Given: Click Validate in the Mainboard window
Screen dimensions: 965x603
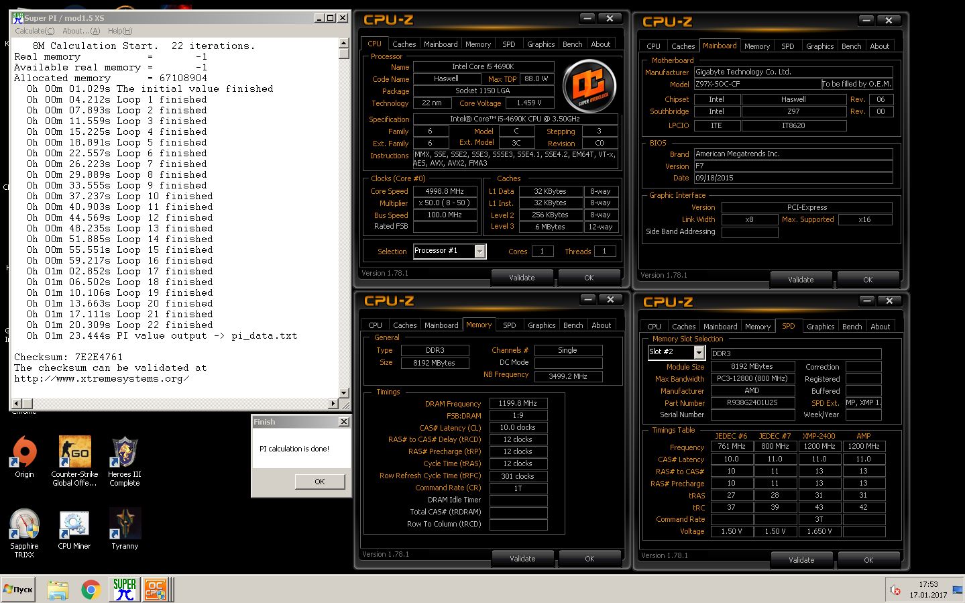Looking at the screenshot, I should [801, 280].
